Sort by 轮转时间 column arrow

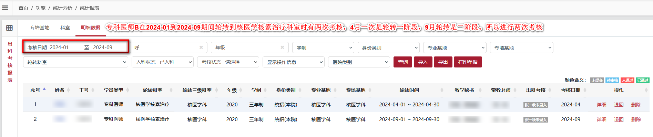coord(442,90)
